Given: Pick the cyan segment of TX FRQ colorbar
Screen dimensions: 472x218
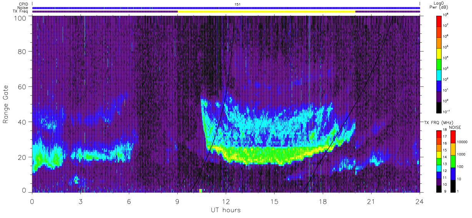Looking at the screenshot, I should pos(439,168).
